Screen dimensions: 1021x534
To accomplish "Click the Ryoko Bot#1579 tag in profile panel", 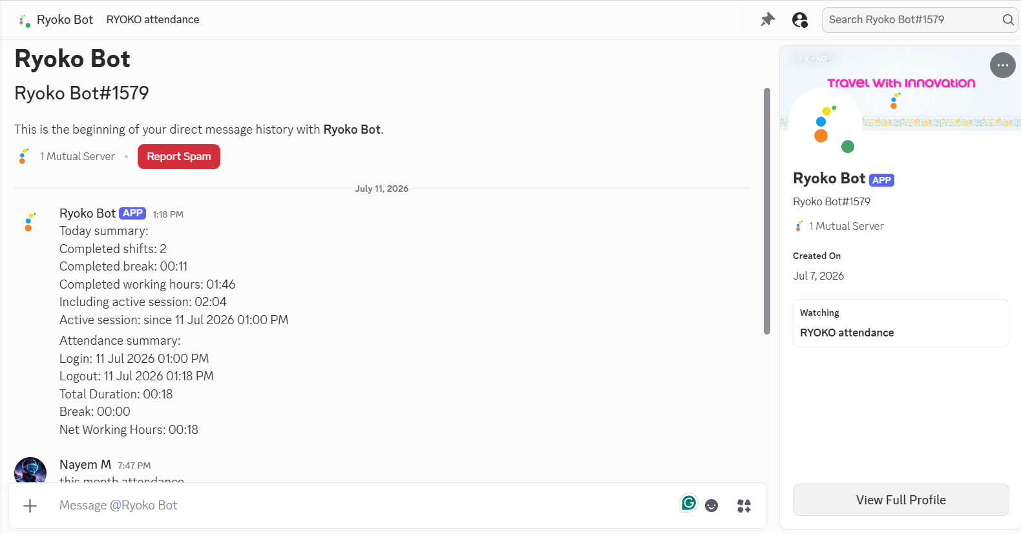I will tap(832, 201).
